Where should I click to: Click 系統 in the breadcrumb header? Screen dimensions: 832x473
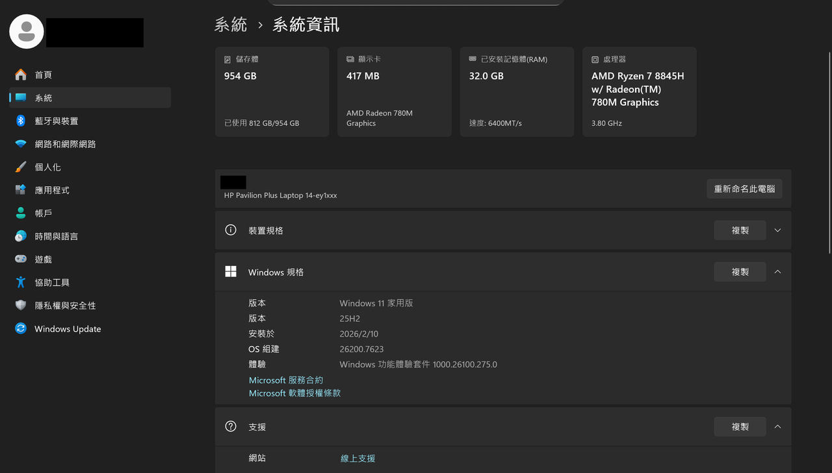click(x=231, y=25)
